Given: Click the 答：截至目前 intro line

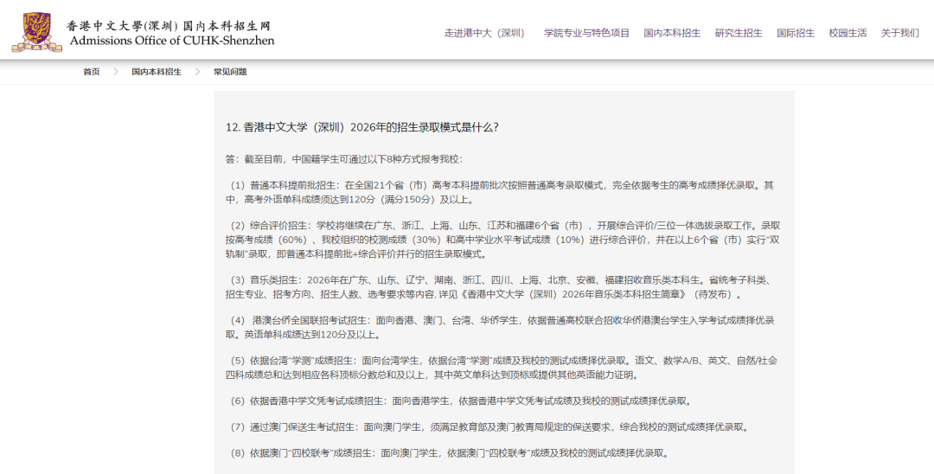Looking at the screenshot, I should (x=343, y=160).
